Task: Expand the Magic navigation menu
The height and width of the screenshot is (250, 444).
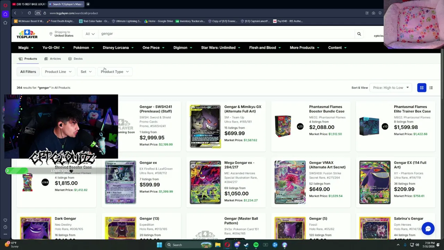Action: [x=26, y=48]
